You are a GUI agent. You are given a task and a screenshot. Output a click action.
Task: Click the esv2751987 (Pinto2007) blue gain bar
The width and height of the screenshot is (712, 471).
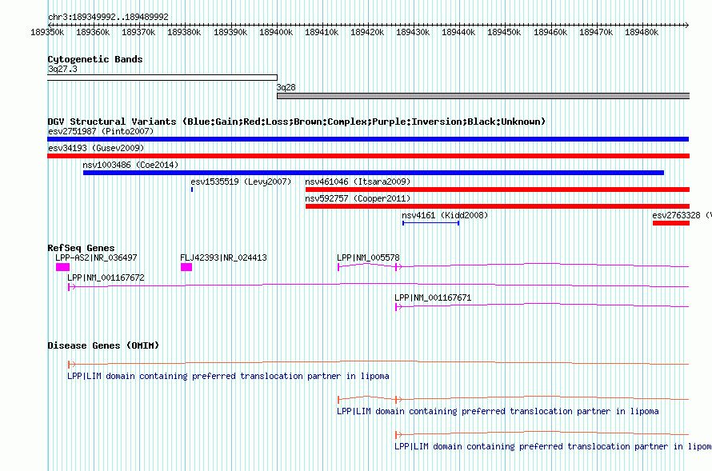[368, 139]
